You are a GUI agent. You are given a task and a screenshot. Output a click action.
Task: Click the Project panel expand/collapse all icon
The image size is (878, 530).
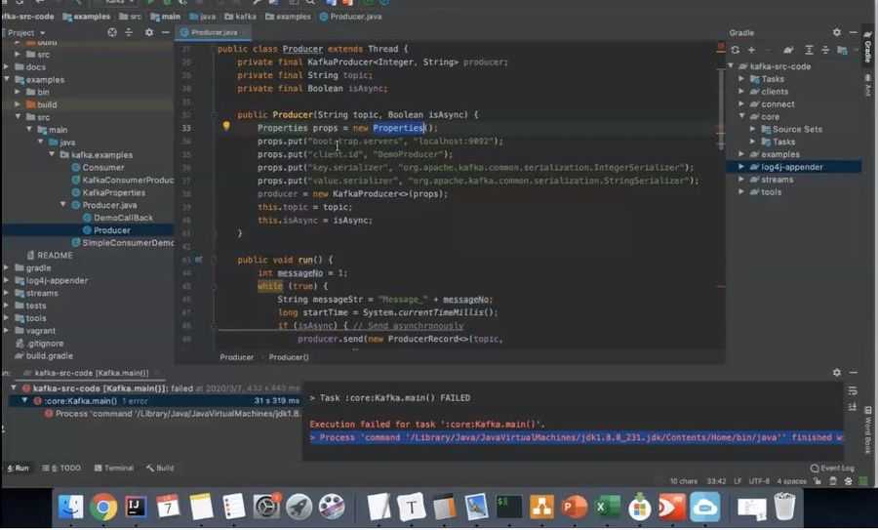(x=129, y=32)
